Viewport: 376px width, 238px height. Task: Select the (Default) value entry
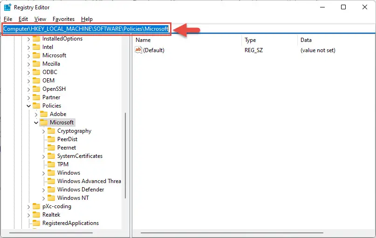[154, 50]
